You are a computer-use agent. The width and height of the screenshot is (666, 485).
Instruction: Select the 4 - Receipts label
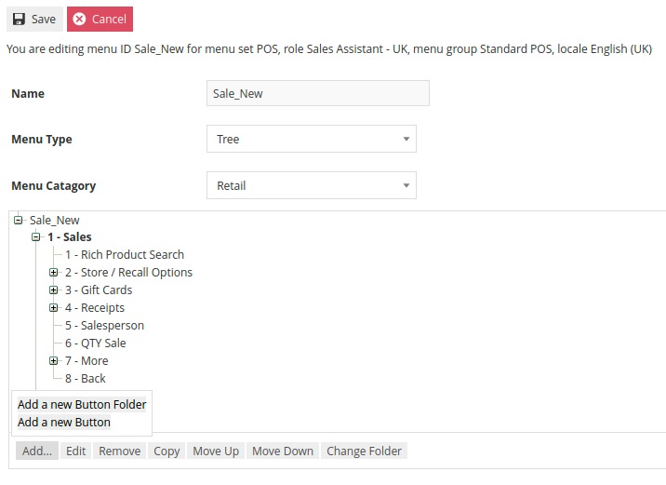point(95,308)
